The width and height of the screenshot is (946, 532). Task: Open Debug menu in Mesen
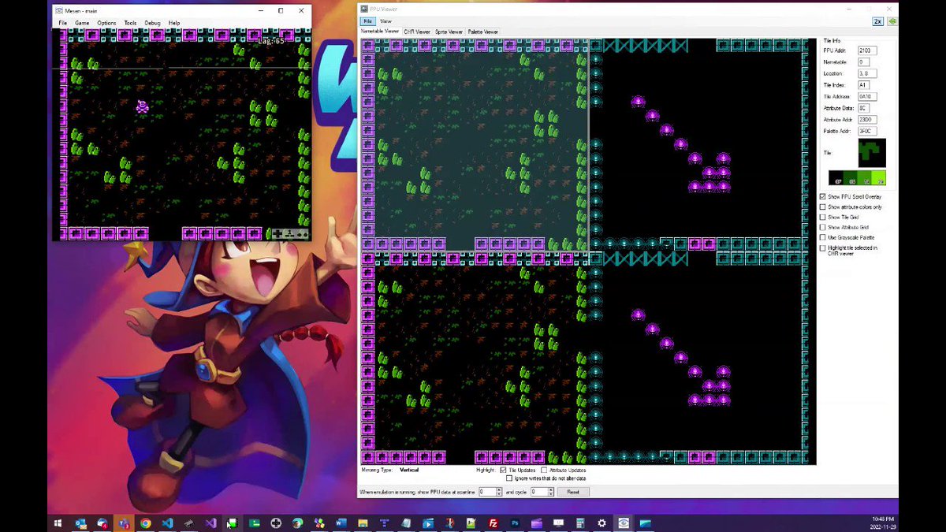click(152, 23)
